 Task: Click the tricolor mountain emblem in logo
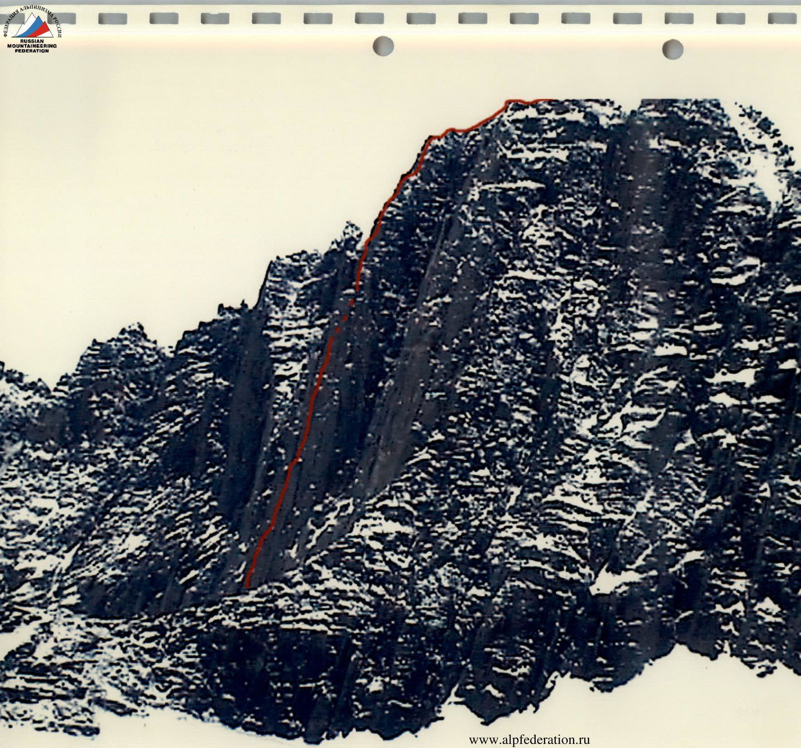tap(33, 26)
